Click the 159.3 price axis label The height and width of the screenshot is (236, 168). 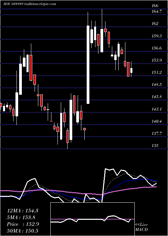[x=157, y=36]
